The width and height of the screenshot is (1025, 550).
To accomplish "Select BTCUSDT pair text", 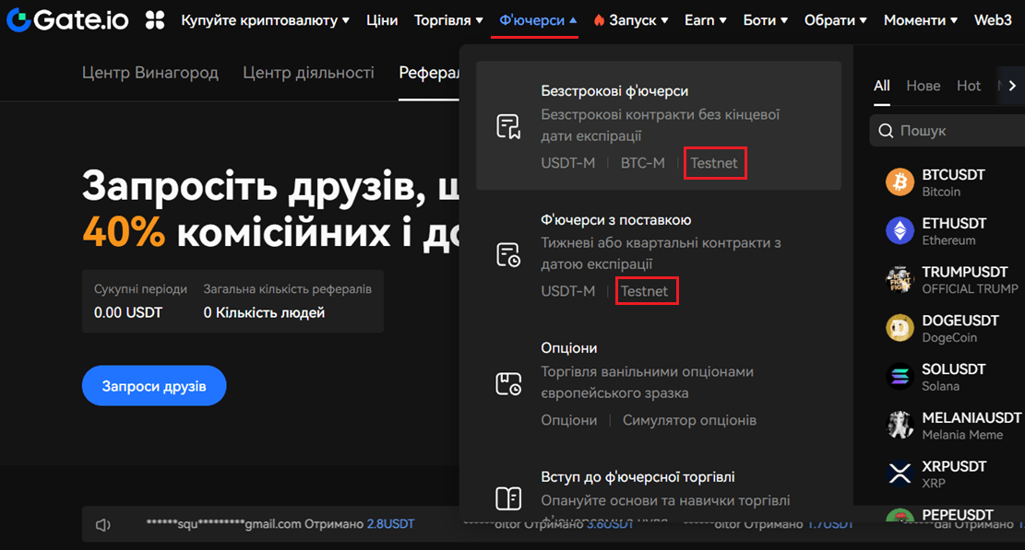I will [953, 175].
